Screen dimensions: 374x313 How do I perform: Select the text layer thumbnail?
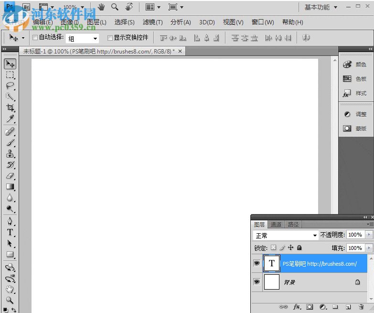pyautogui.click(x=272, y=263)
